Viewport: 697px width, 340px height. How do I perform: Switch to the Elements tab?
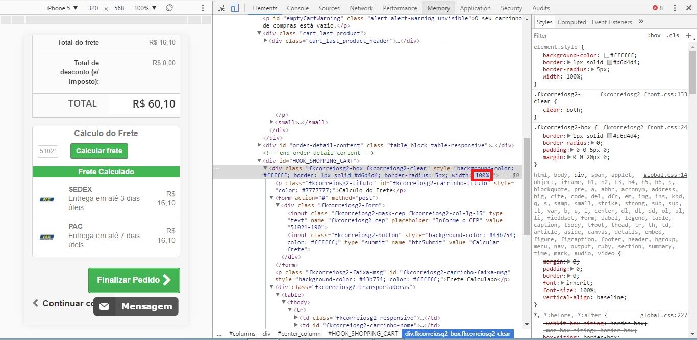pos(265,8)
